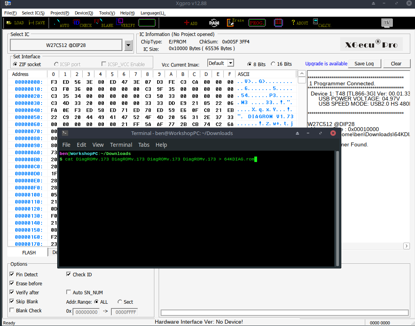The width and height of the screenshot is (415, 326).
Task: Click the terminal vertical scrollbar
Action: 338,208
